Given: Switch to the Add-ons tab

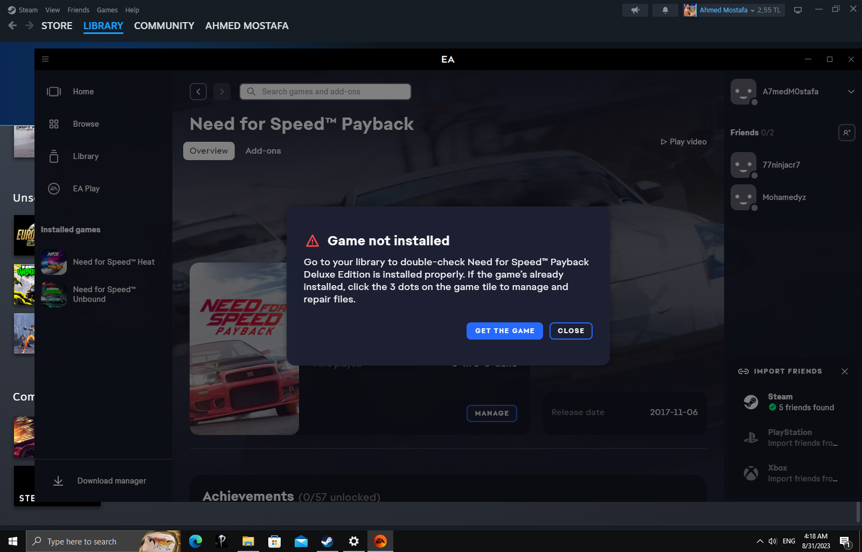Looking at the screenshot, I should (x=263, y=151).
